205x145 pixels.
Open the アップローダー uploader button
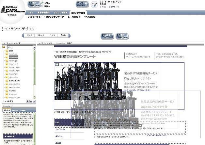tap(82, 5)
